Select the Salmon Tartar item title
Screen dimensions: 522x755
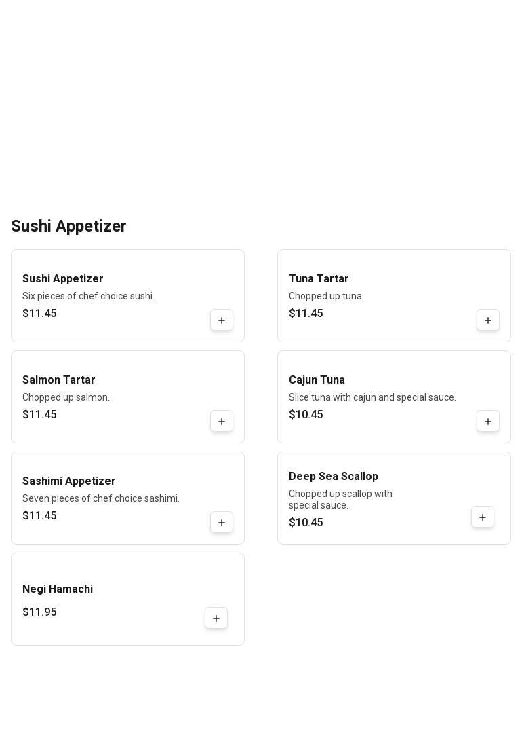coord(59,380)
